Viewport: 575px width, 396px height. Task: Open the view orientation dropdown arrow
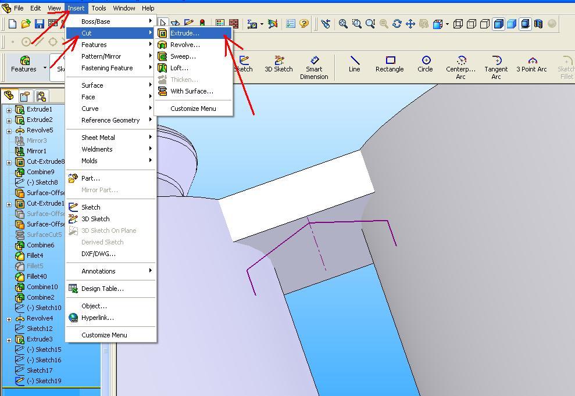tap(447, 24)
